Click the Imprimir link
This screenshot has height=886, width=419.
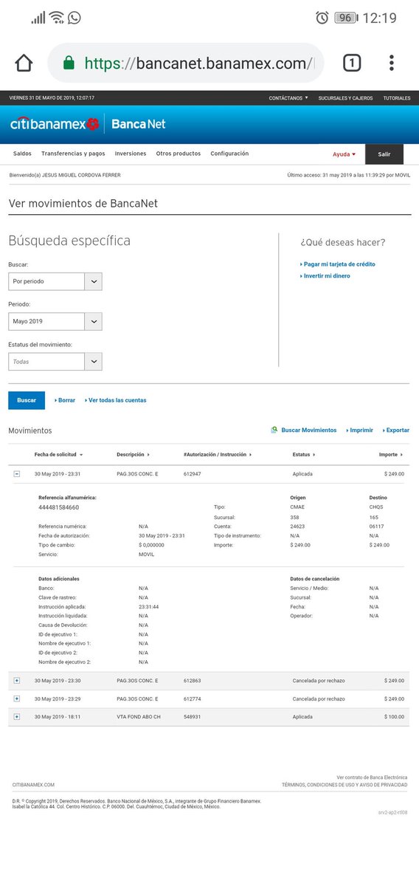[x=359, y=430]
